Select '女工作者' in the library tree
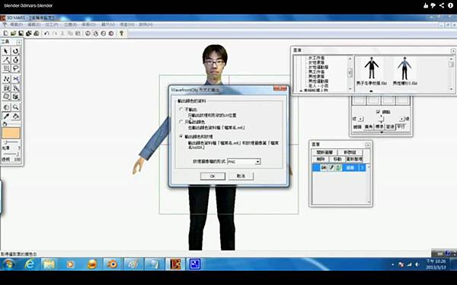The image size is (457, 285). (x=316, y=58)
